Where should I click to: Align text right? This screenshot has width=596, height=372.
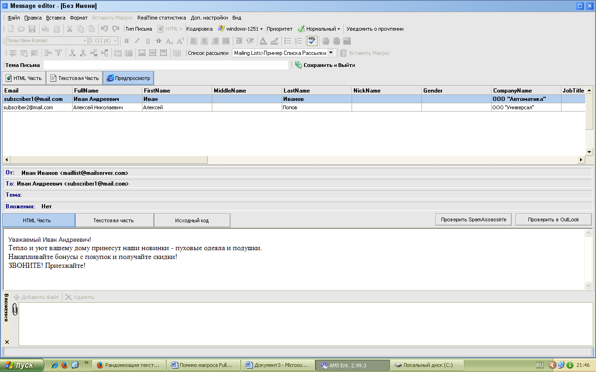[215, 41]
